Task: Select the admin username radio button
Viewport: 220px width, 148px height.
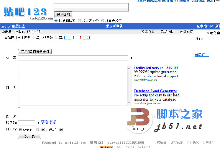Action: pyautogui.click(x=20, y=129)
